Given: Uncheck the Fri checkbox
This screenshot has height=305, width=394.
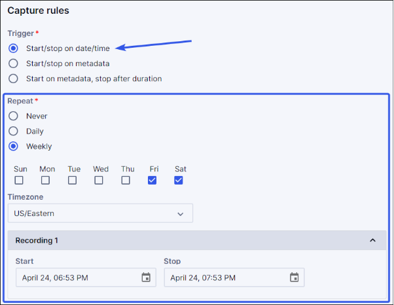Looking at the screenshot, I should pyautogui.click(x=152, y=180).
